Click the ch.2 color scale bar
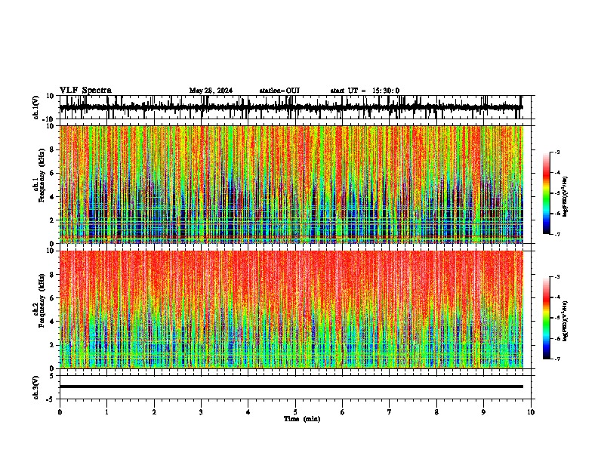The width and height of the screenshot is (598, 462). (547, 318)
